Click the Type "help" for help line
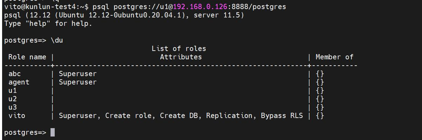The height and width of the screenshot is (140, 422). tap(48, 24)
